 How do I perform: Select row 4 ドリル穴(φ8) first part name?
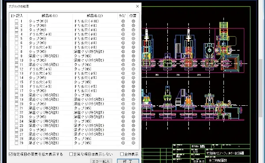coord(40,34)
